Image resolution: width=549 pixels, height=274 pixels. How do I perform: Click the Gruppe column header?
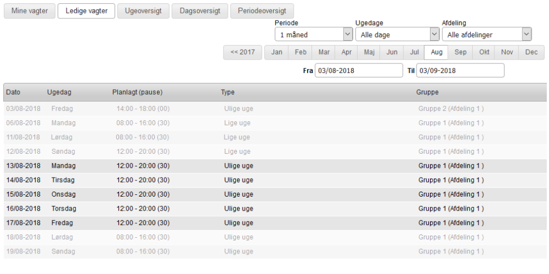pyautogui.click(x=427, y=92)
